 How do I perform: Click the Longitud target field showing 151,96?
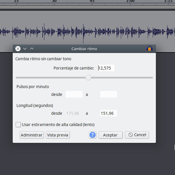108,113
